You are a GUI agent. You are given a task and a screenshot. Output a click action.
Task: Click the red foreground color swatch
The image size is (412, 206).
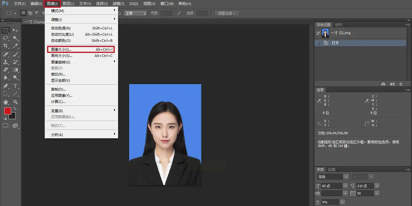tap(7, 111)
